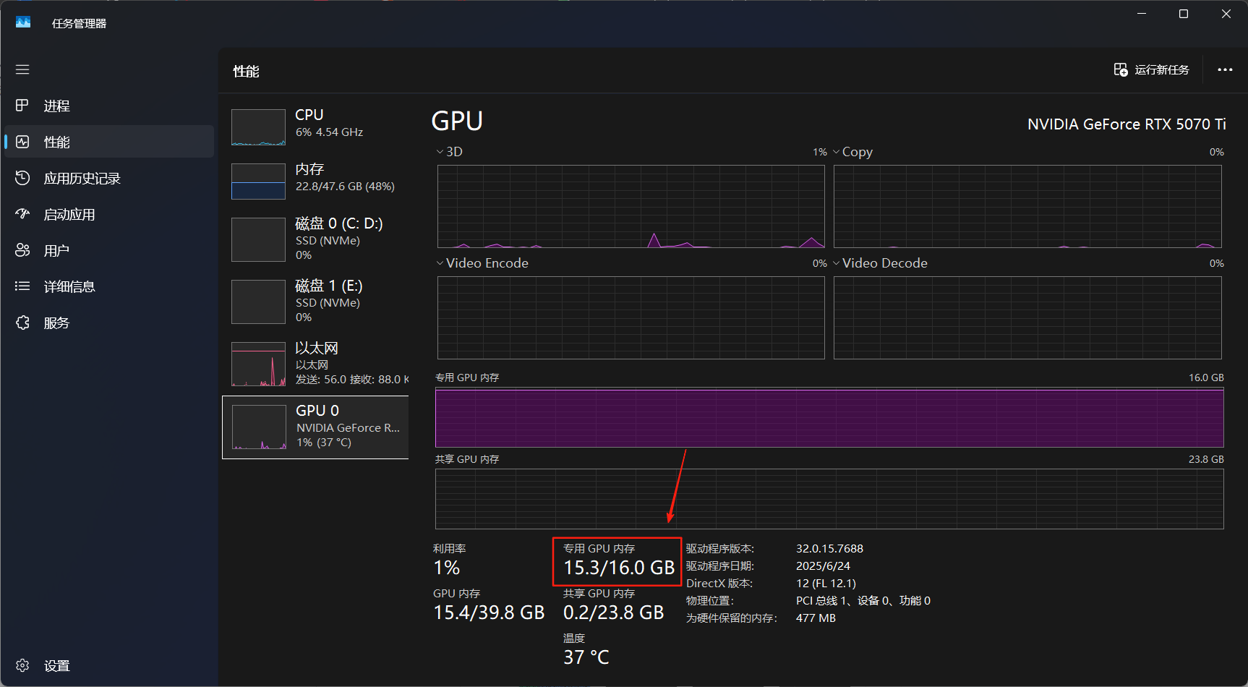Screen dimensions: 1248x687
Task: Collapse the Video Encode section
Action: click(440, 263)
